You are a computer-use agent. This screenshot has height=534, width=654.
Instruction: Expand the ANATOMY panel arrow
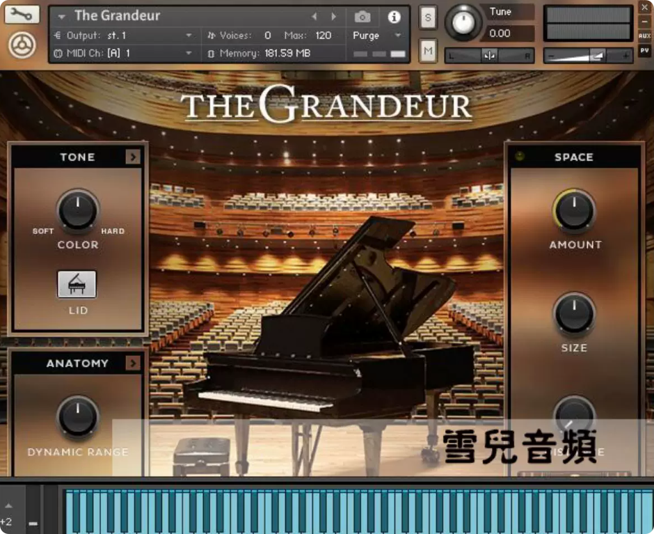(133, 363)
